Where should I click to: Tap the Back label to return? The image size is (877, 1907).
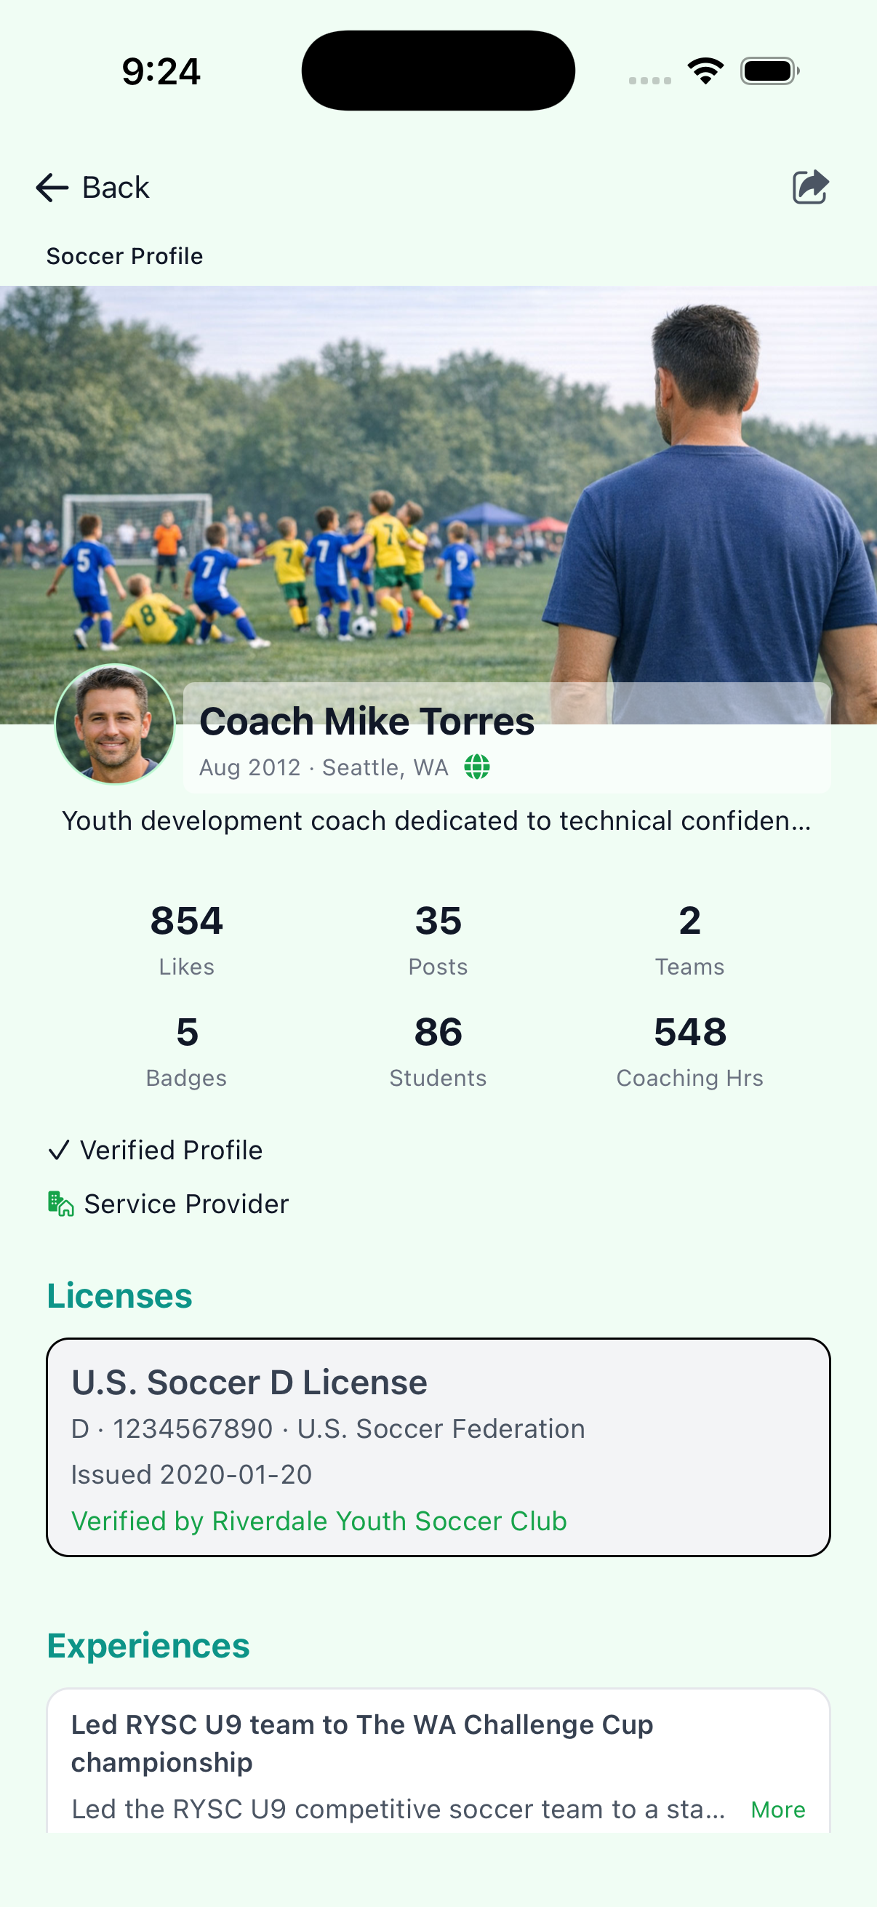pos(114,188)
